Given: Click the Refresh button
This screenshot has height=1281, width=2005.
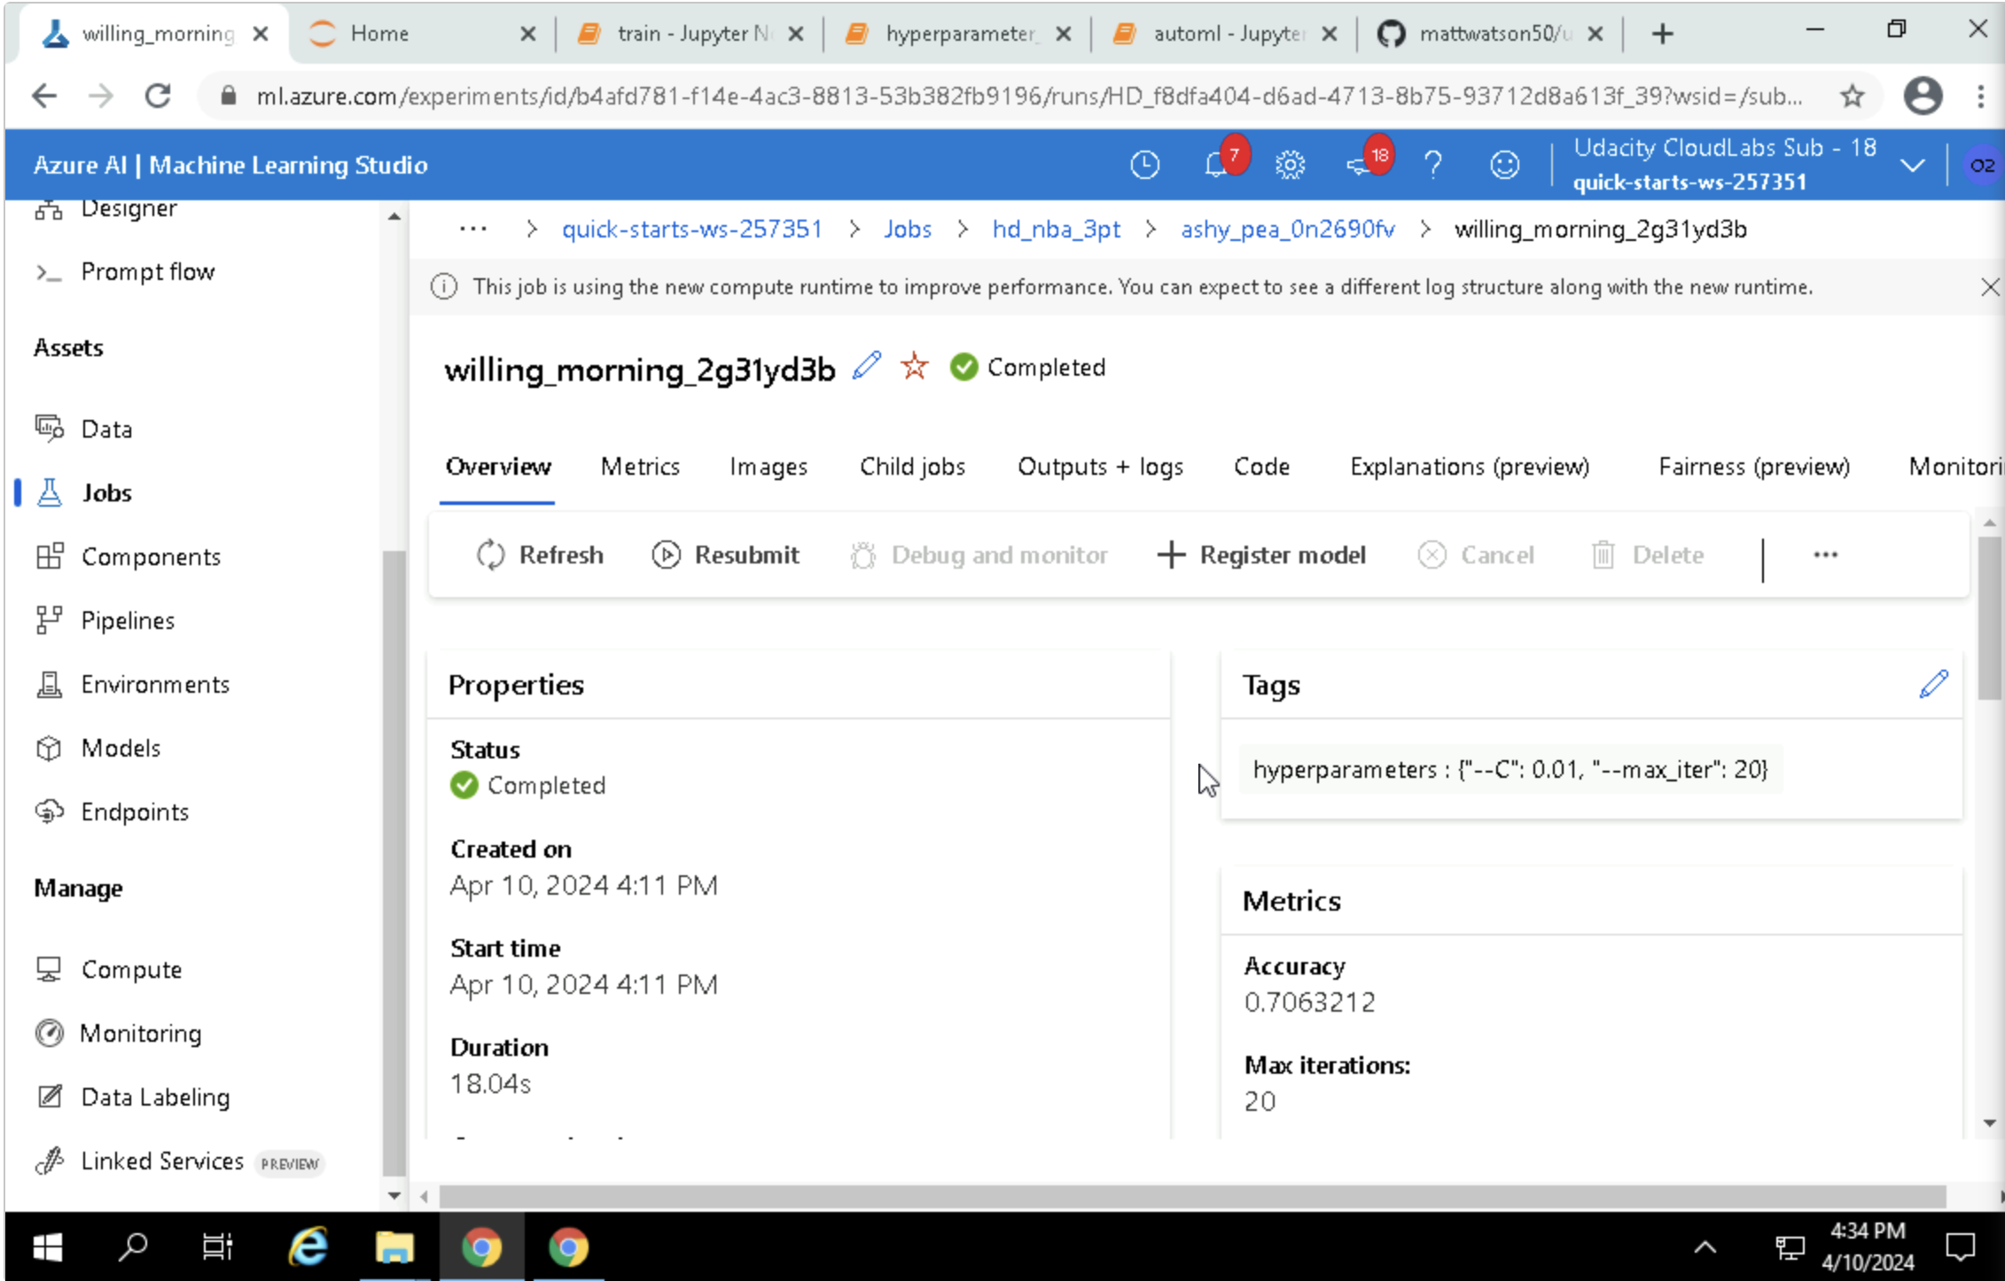Looking at the screenshot, I should point(540,555).
